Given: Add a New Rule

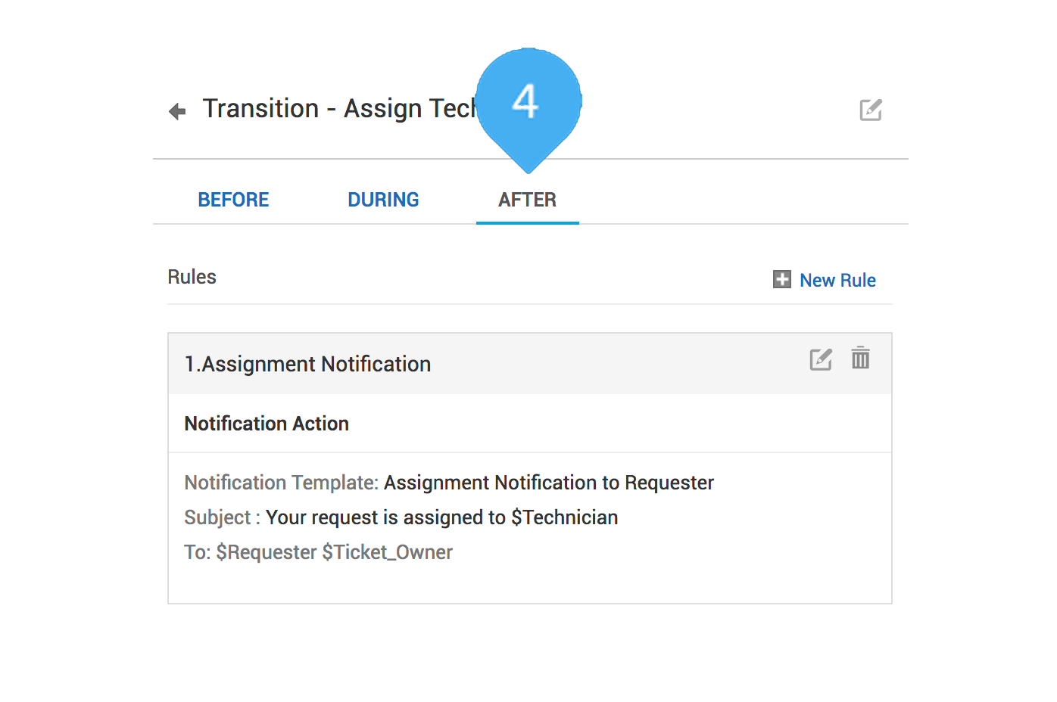Looking at the screenshot, I should pos(837,280).
